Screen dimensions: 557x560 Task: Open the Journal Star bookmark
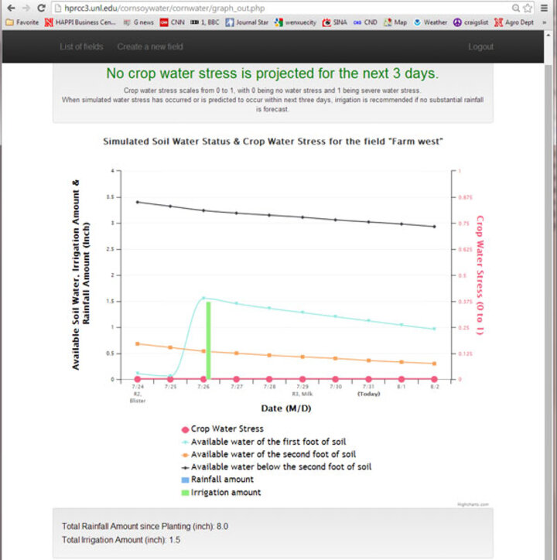point(248,22)
